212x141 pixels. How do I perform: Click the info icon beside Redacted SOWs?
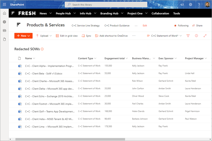pyautogui.click(x=42, y=49)
